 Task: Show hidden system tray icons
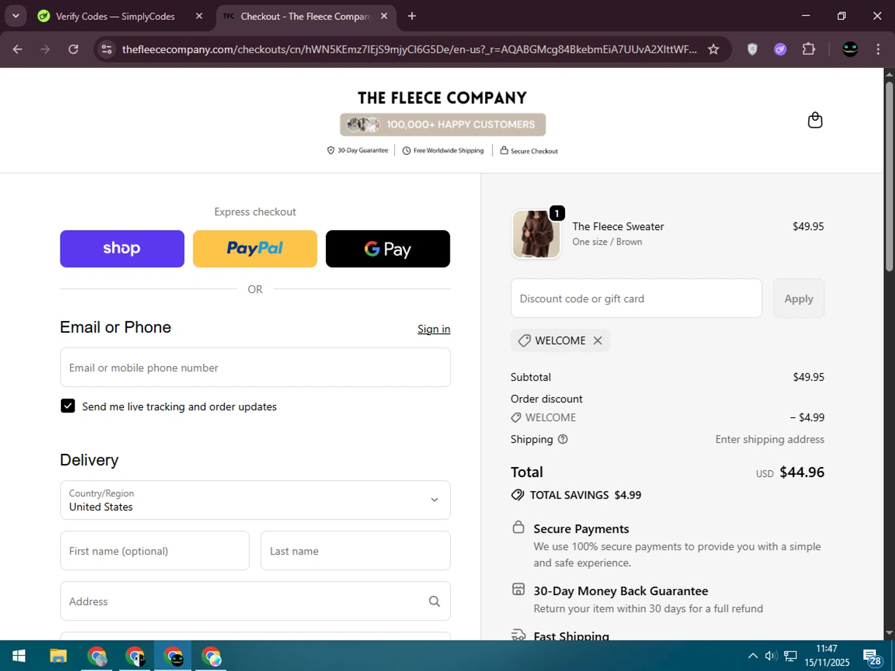753,656
